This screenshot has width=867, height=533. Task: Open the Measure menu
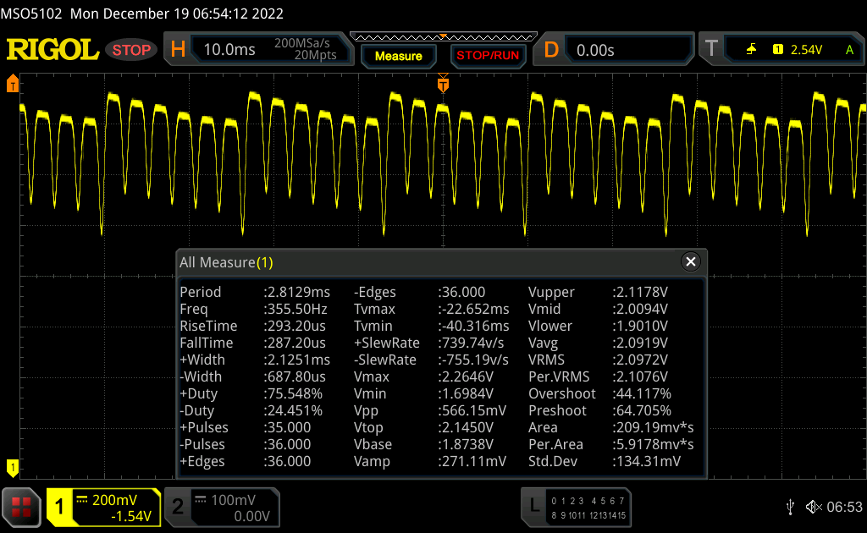coord(398,56)
